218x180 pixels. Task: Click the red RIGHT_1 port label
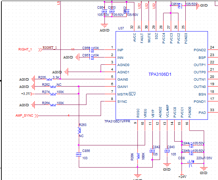25,49
